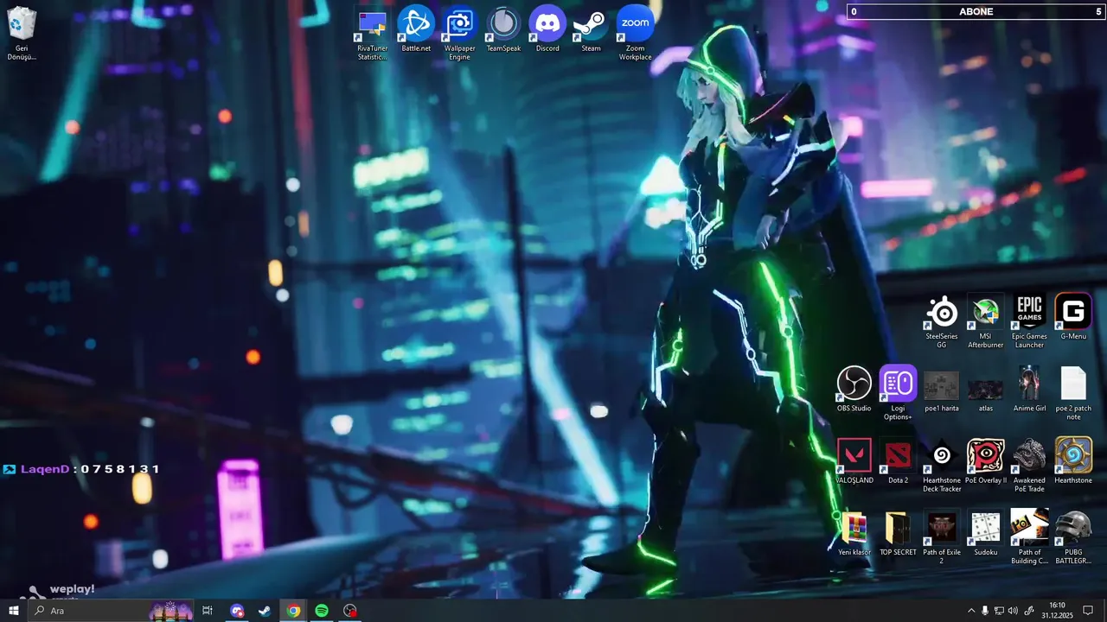This screenshot has height=622, width=1107.
Task: Select the SteelSeries GG icon
Action: click(x=942, y=321)
